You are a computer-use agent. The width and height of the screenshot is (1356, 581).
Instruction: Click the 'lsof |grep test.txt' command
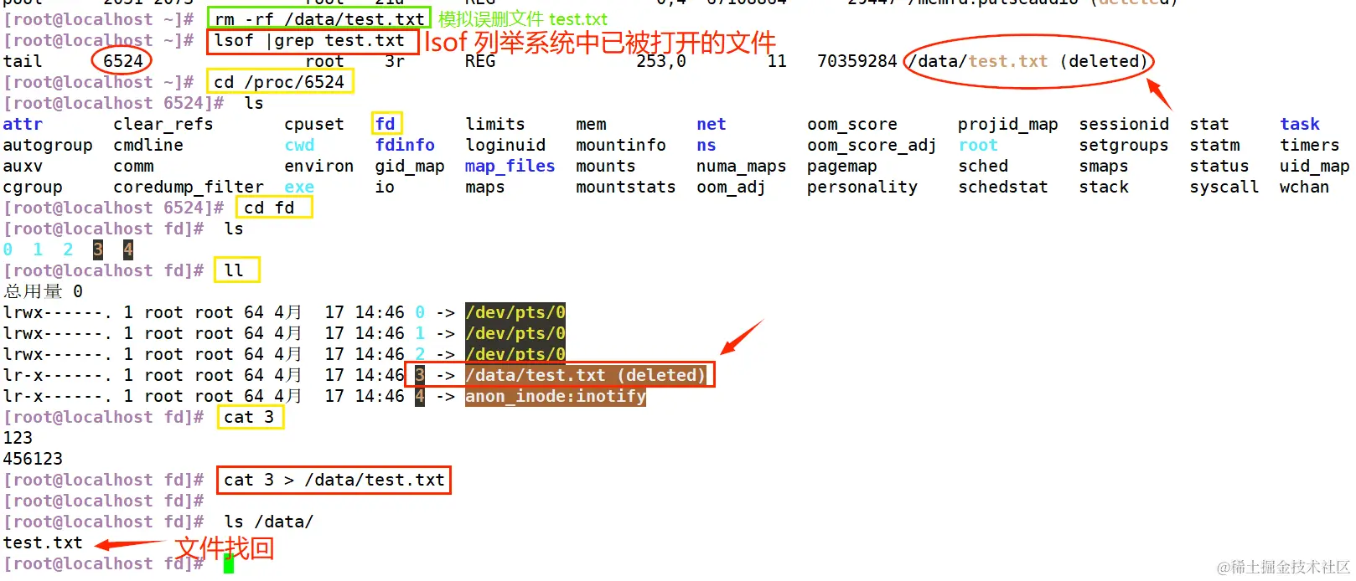point(309,40)
